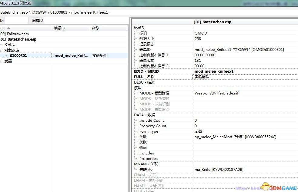Click the form version value 131
Image resolution: width=298 pixels, height=192 pixels.
(198, 60)
